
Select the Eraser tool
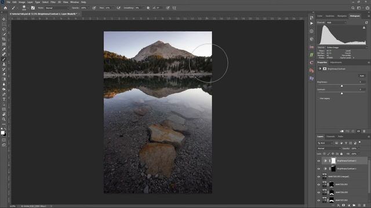4,75
